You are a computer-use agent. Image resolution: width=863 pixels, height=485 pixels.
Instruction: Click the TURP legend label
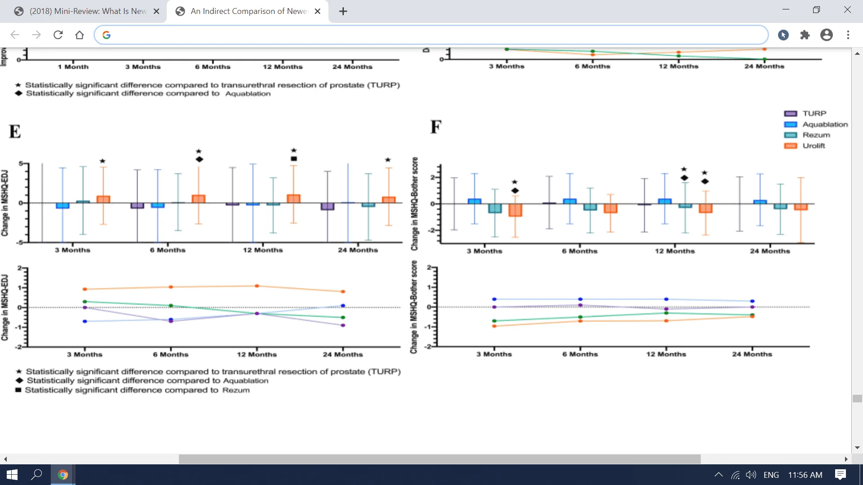click(x=814, y=114)
